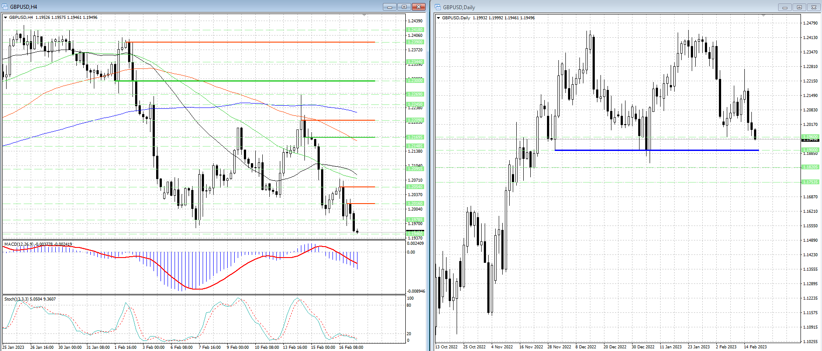Click the GBPUSD,Daily title bar text

(x=459, y=7)
